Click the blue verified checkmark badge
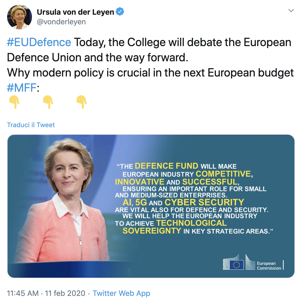 click(x=120, y=12)
